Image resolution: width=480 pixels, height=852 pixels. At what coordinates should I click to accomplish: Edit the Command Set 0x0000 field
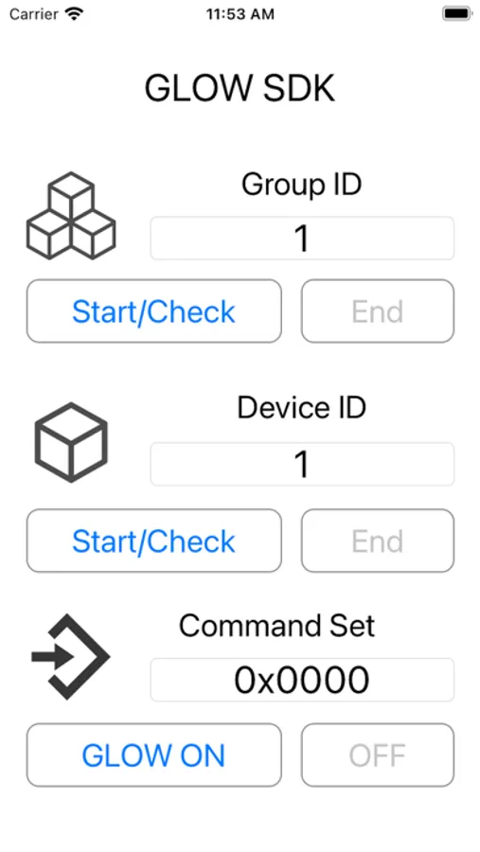pyautogui.click(x=302, y=680)
